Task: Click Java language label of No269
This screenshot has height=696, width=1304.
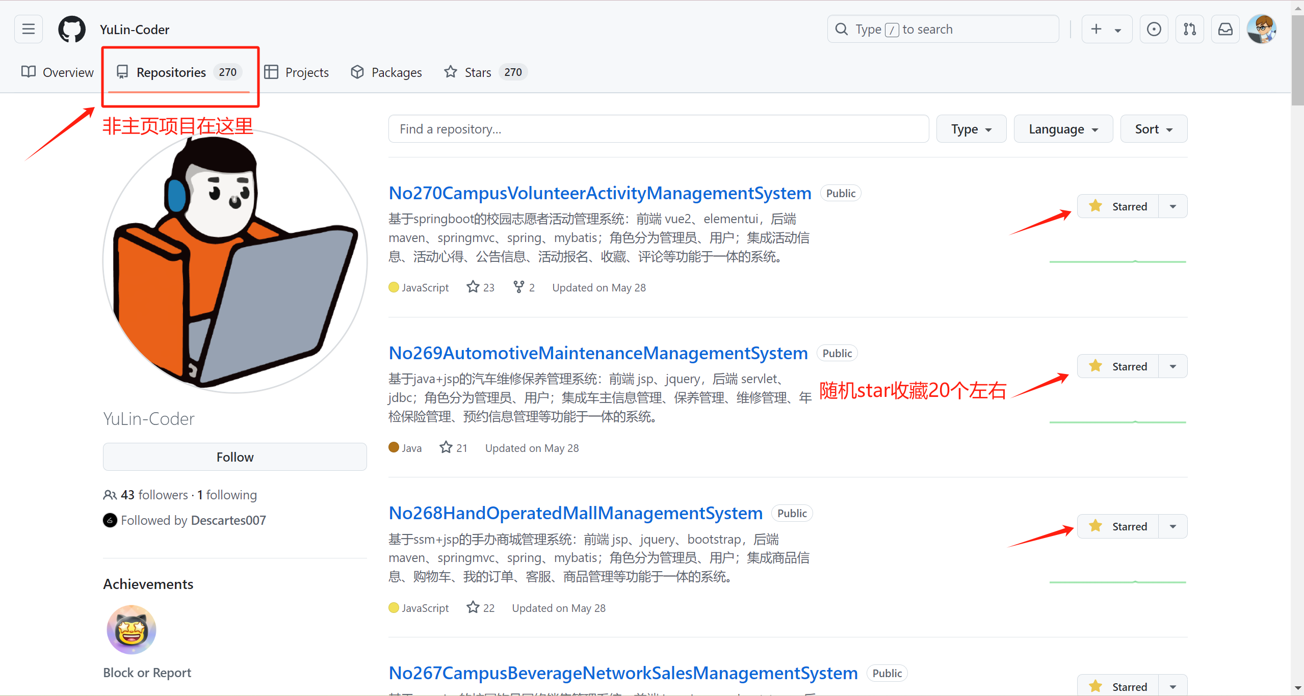Action: coord(405,448)
